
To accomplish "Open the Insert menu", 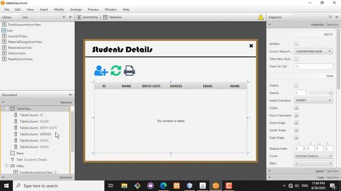I will (x=44, y=10).
